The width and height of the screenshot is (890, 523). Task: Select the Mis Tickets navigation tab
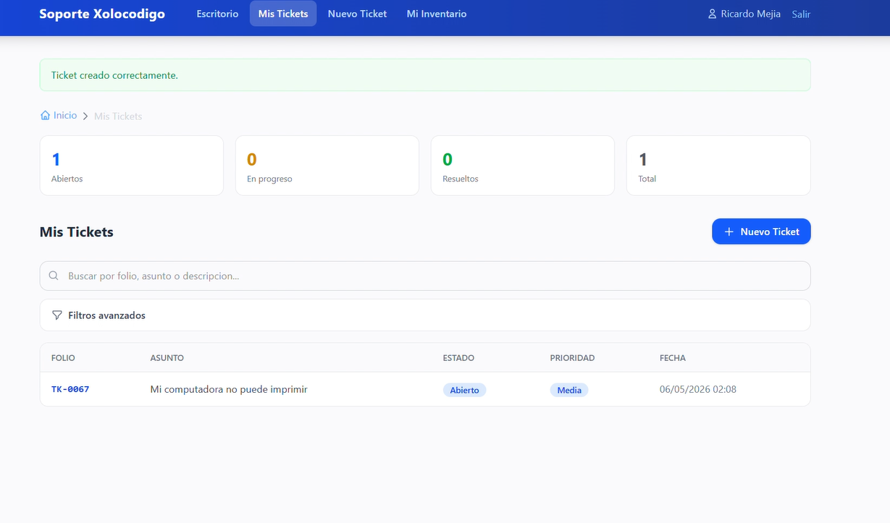283,14
